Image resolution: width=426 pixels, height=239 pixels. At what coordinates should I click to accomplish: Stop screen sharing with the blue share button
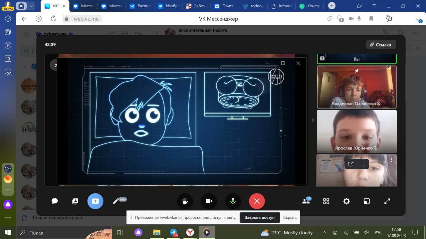[96, 201]
